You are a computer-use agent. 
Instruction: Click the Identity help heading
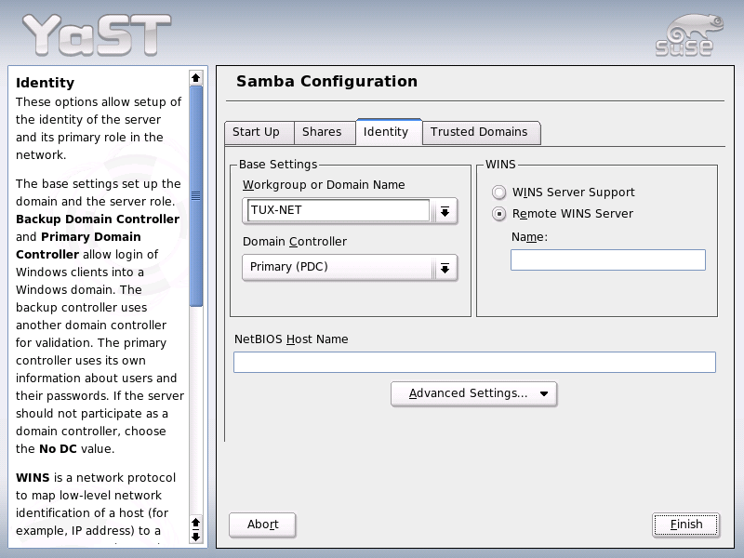[x=45, y=83]
